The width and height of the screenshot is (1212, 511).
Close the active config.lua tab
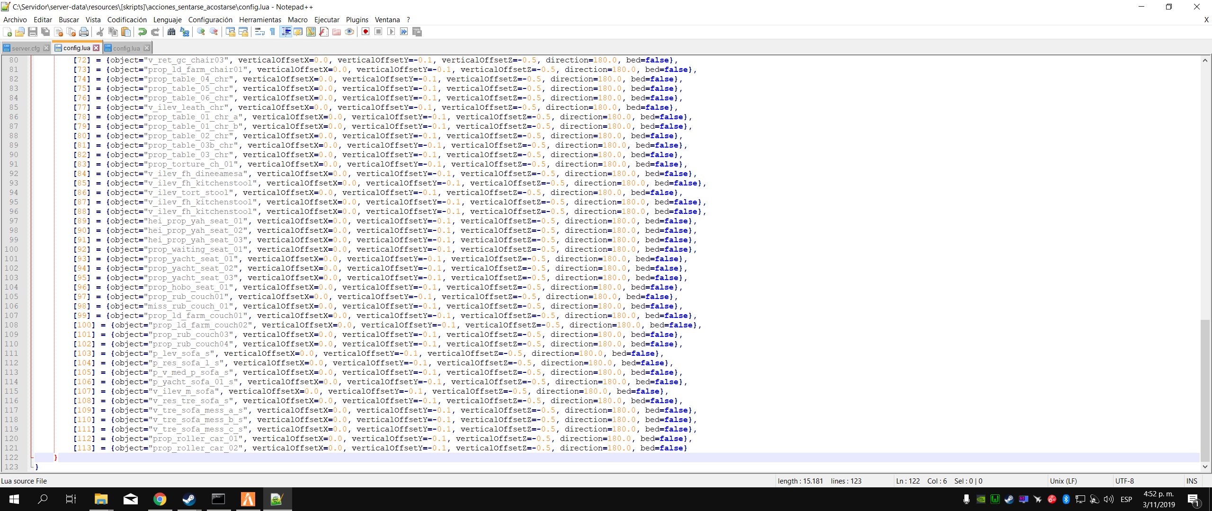tap(96, 48)
